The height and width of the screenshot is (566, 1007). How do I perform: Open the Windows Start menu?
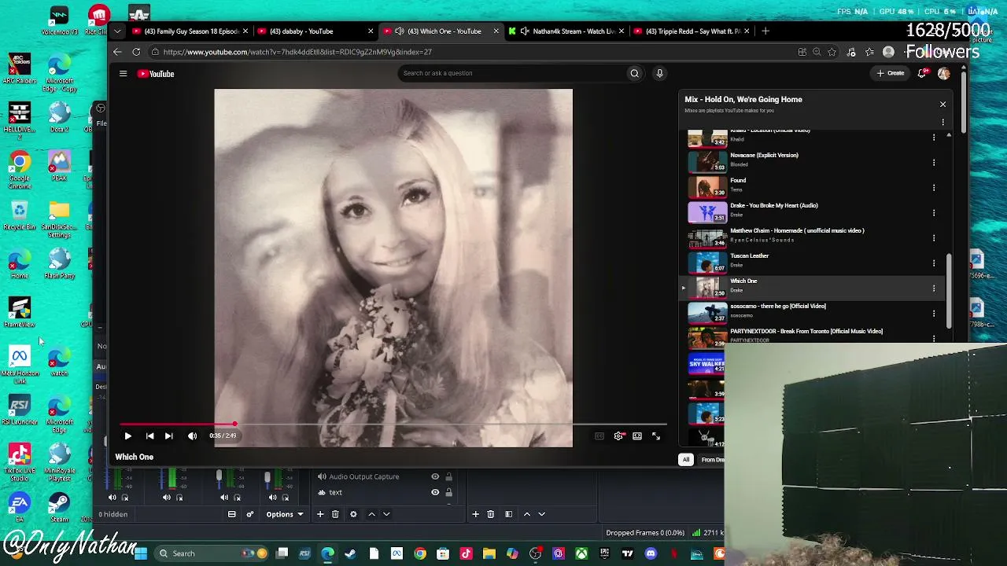coord(141,553)
